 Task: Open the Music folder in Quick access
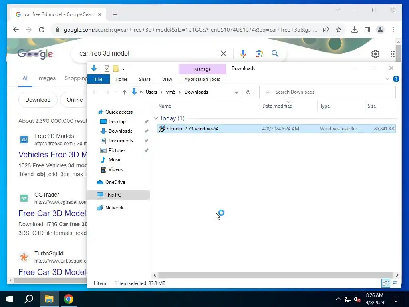tap(115, 160)
